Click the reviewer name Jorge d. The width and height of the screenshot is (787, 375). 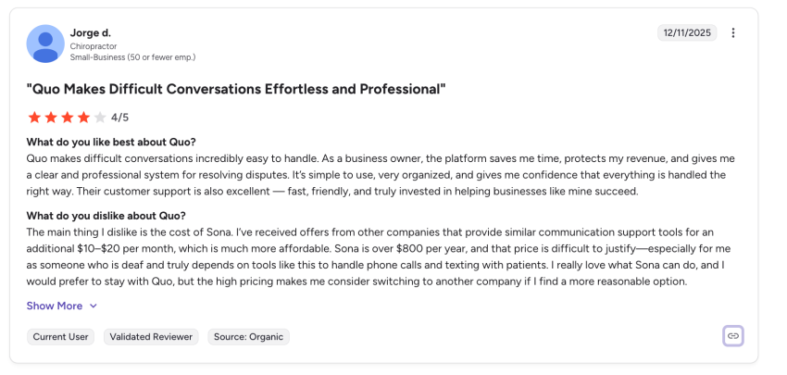tap(91, 33)
